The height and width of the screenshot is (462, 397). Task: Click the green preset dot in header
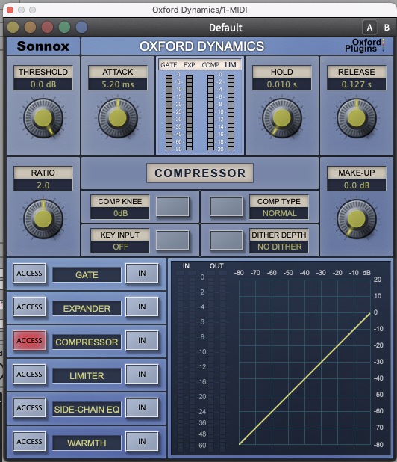[64, 28]
